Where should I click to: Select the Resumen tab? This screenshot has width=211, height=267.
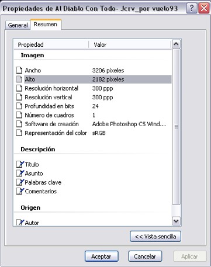46,25
